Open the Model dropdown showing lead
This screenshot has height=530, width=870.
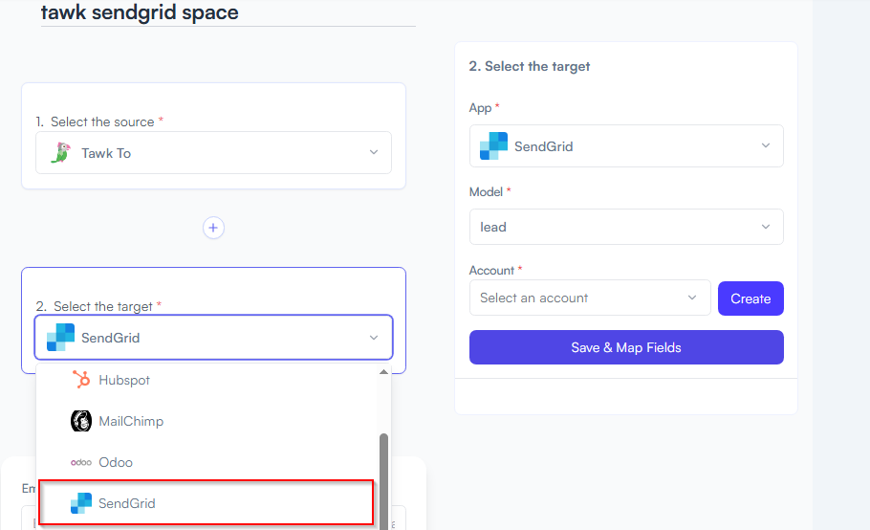point(626,227)
